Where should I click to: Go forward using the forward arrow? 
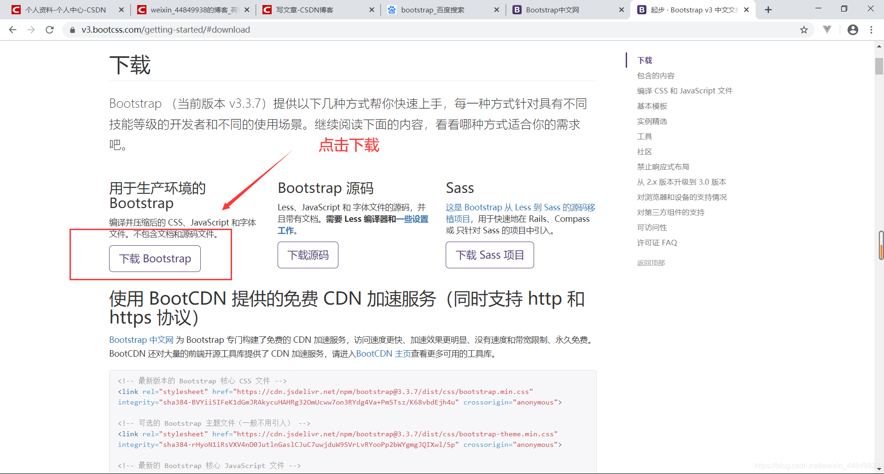tap(31, 30)
